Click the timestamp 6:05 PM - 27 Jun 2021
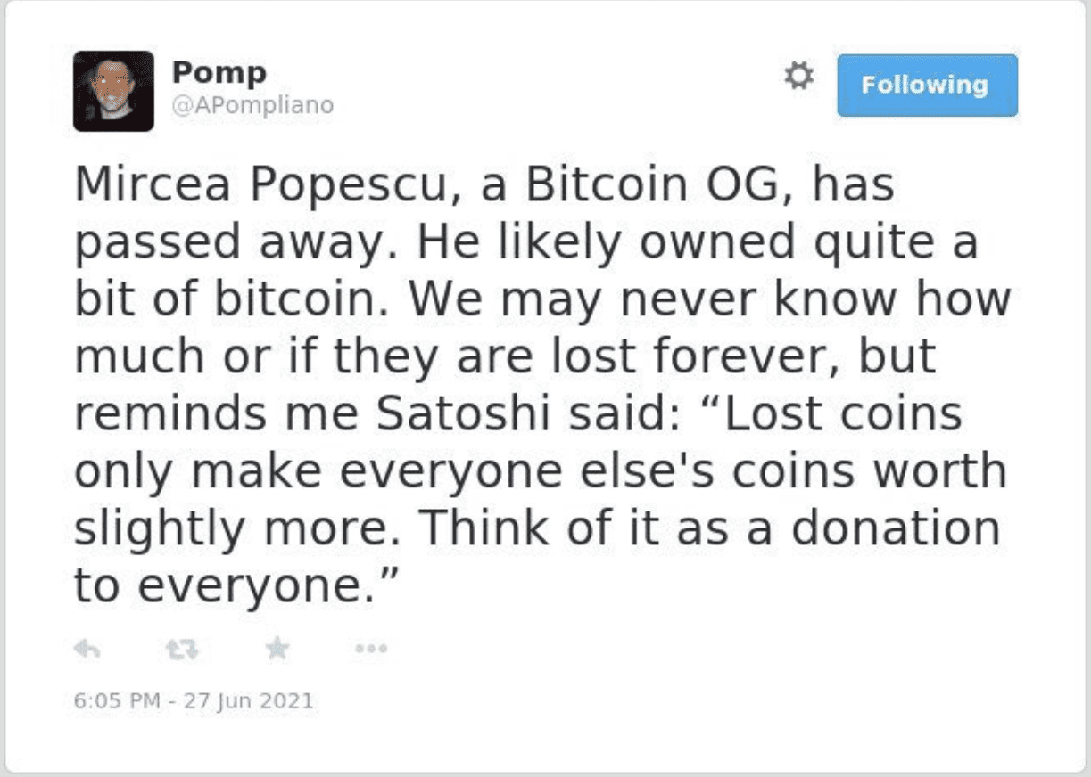 click(193, 700)
